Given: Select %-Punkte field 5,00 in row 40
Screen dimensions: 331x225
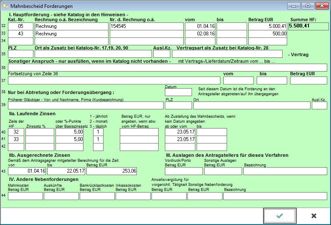Looking at the screenshot, I should tap(69, 132).
